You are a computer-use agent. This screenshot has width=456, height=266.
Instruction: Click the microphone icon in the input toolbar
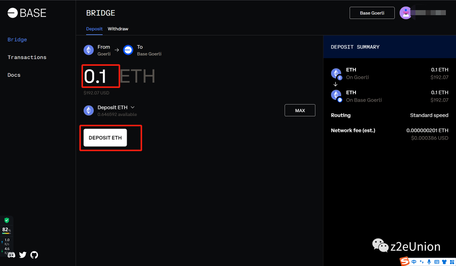(429, 262)
